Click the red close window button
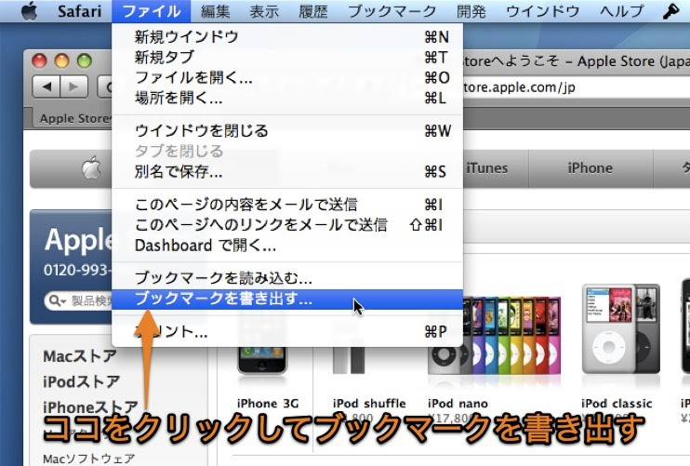The width and height of the screenshot is (690, 466). (39, 60)
